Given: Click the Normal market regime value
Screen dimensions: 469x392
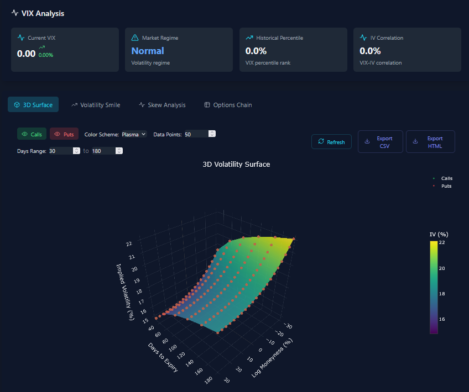Looking at the screenshot, I should tap(148, 51).
